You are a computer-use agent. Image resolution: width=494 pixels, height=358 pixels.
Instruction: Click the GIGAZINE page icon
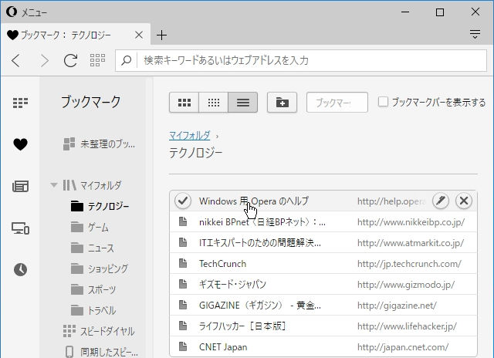[x=183, y=305]
